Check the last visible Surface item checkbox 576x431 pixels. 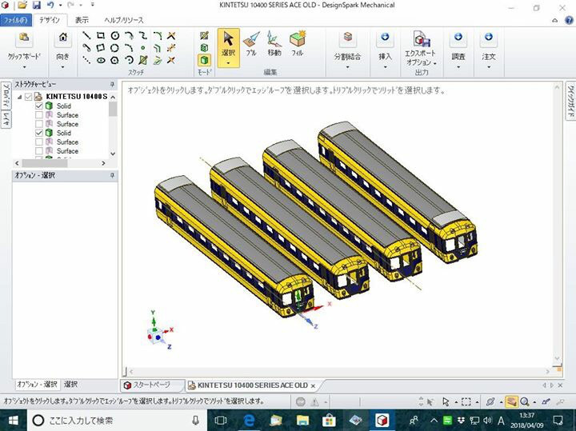39,151
